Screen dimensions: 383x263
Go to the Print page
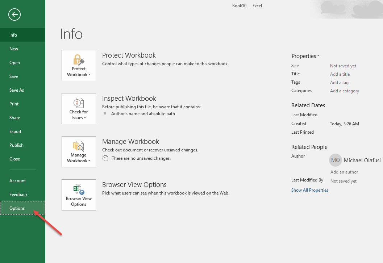(x=22, y=104)
